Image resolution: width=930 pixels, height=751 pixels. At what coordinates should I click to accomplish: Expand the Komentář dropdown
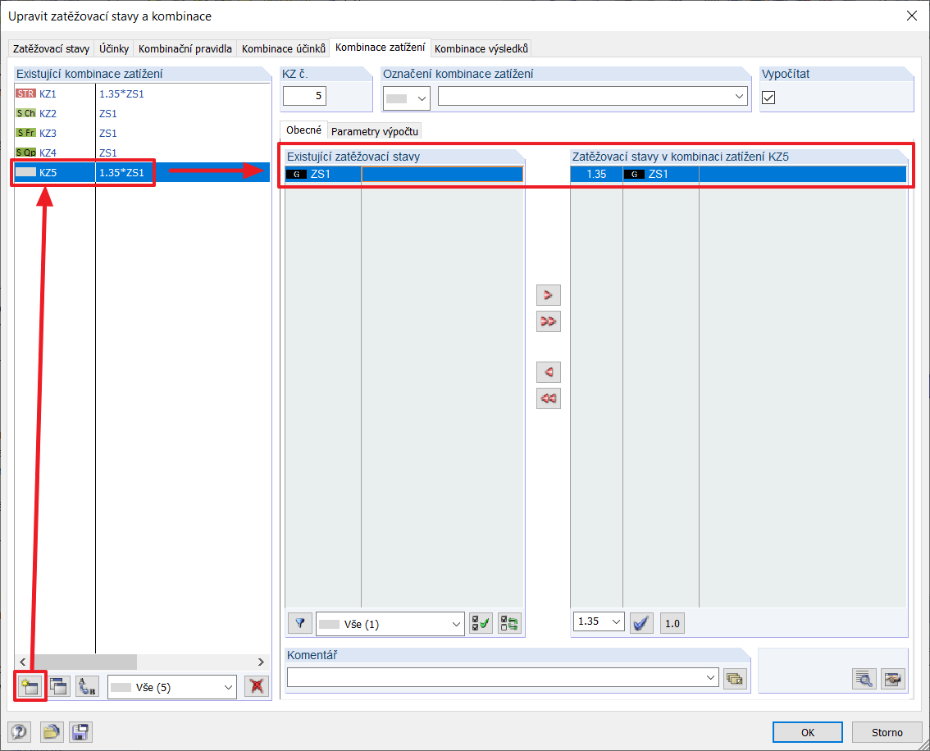click(711, 677)
